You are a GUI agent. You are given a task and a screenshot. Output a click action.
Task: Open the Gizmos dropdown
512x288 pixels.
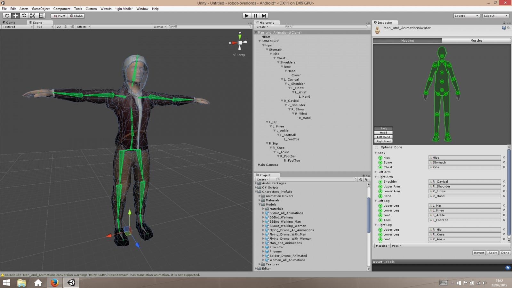(159, 27)
